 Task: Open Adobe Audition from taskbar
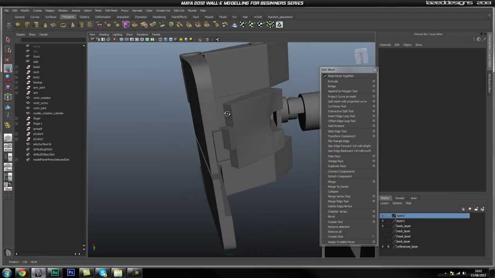(55, 273)
